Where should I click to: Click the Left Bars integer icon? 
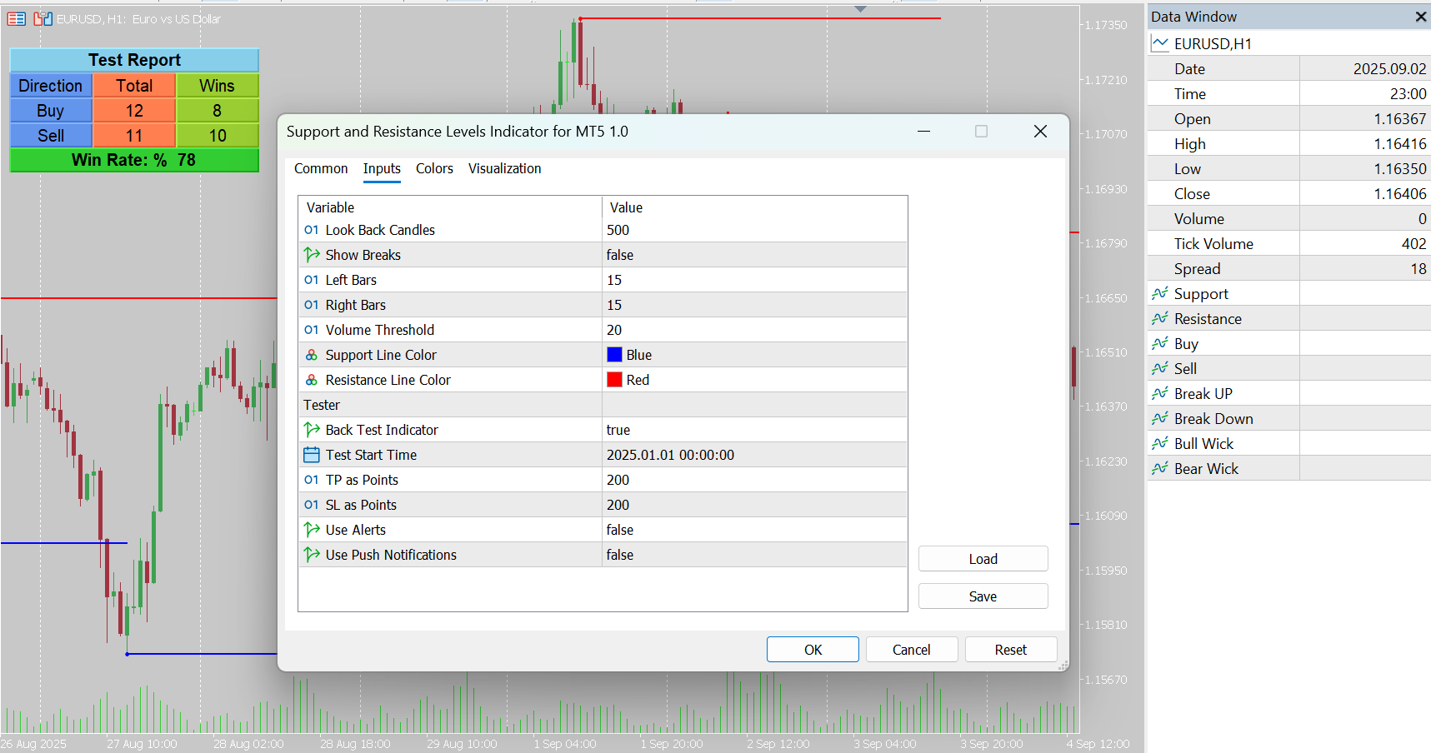pos(312,280)
